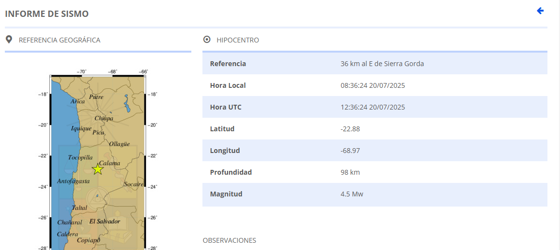Click the Latitud row label
The image size is (560, 250).
[222, 129]
